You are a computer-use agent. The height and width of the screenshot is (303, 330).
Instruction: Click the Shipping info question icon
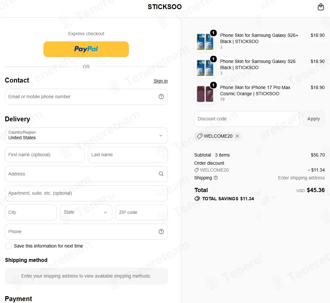pos(216,178)
